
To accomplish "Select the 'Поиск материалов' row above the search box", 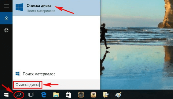I will tap(56, 74).
